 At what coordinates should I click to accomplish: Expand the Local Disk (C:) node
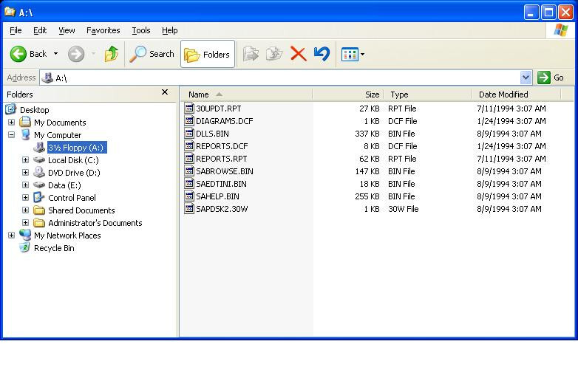pyautogui.click(x=25, y=159)
